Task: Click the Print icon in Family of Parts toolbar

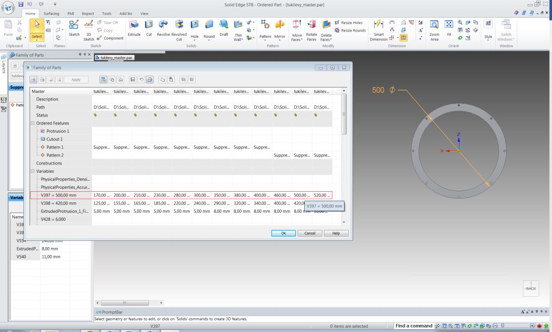Action: pyautogui.click(x=150, y=80)
